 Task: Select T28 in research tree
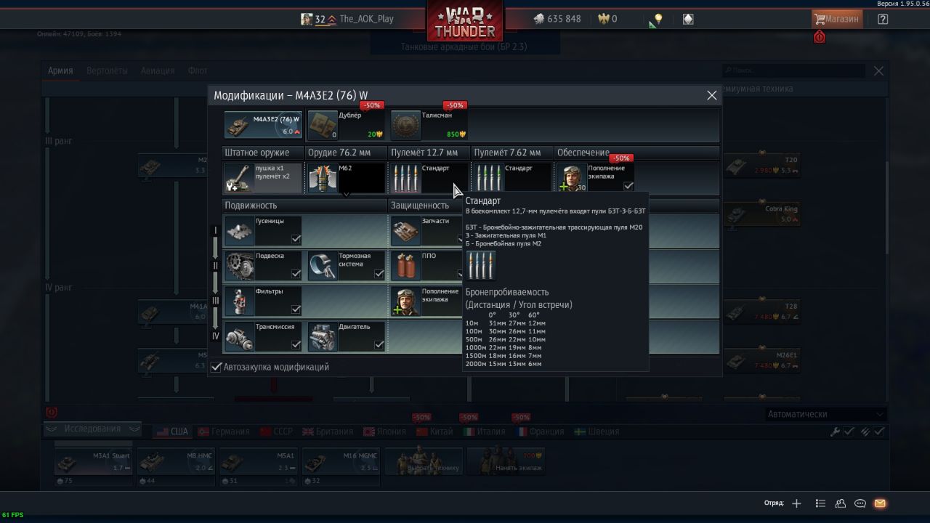tap(761, 312)
